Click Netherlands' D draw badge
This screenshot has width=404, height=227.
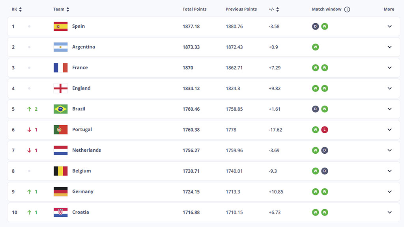(325, 150)
